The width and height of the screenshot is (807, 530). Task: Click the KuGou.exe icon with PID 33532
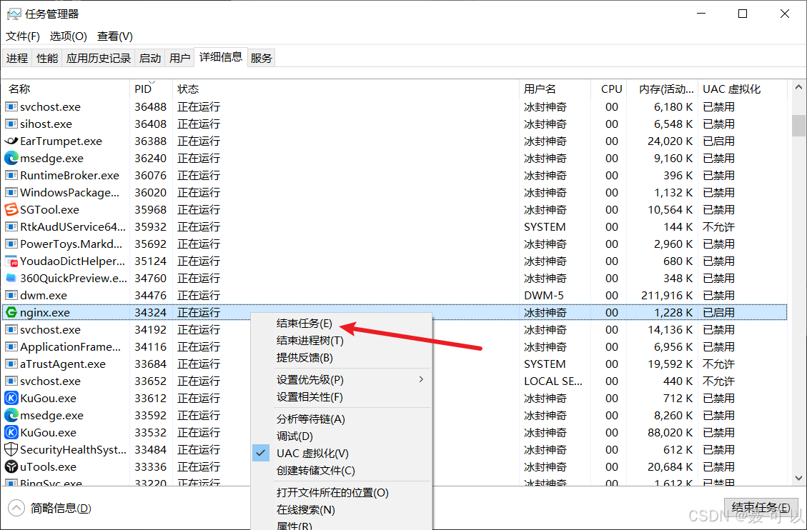pyautogui.click(x=11, y=432)
